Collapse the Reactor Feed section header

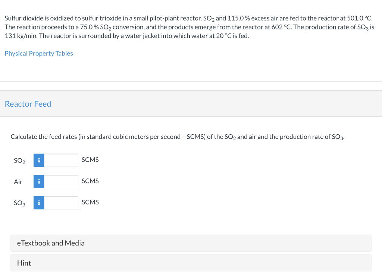[x=28, y=104]
